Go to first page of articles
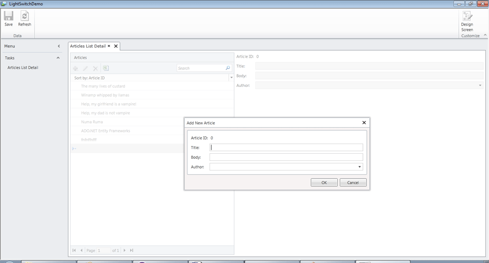 click(74, 250)
